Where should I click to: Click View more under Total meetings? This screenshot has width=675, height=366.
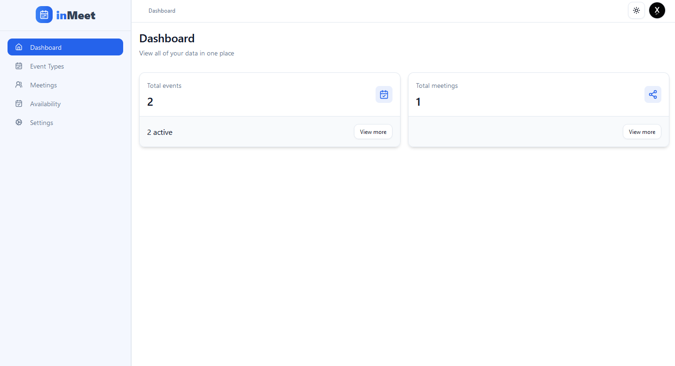[x=642, y=132]
